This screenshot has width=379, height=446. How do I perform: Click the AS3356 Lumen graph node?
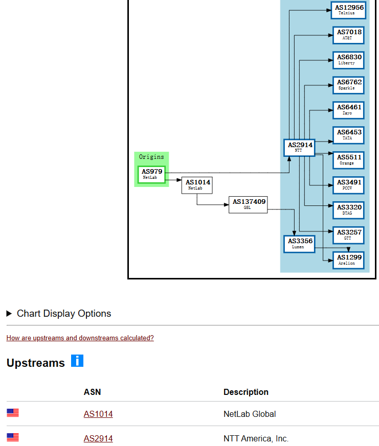pos(299,244)
